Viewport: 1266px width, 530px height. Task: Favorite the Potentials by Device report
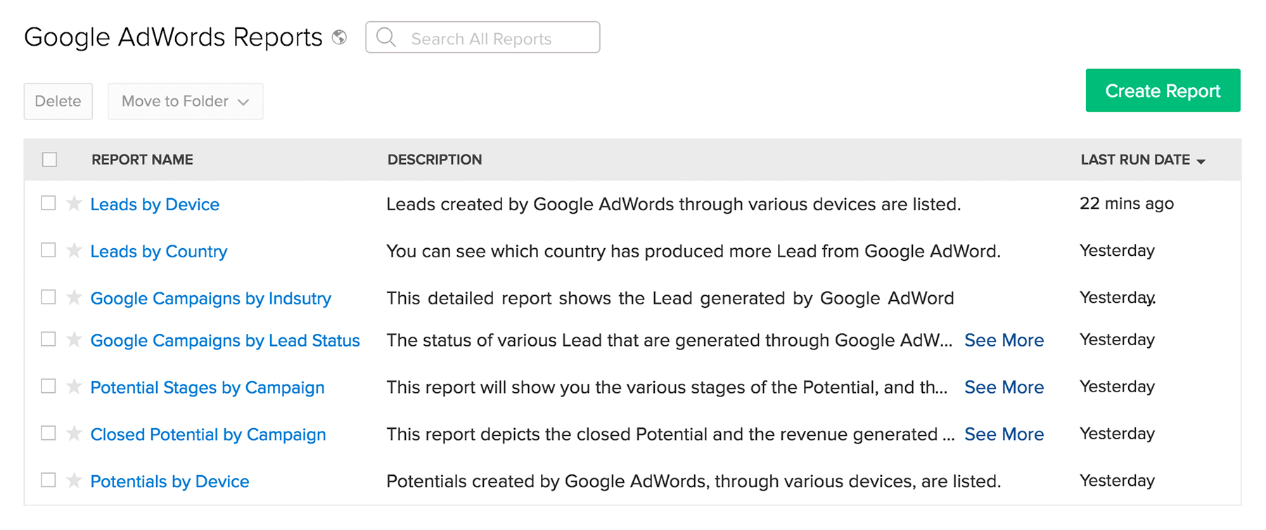(x=74, y=481)
